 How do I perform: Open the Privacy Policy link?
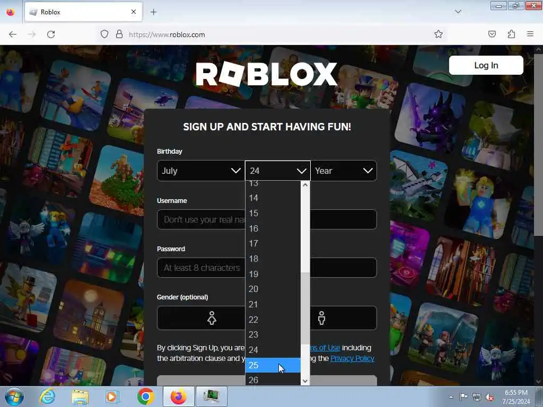point(353,358)
